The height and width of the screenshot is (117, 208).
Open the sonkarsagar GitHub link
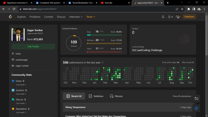pyautogui.click(x=22, y=60)
